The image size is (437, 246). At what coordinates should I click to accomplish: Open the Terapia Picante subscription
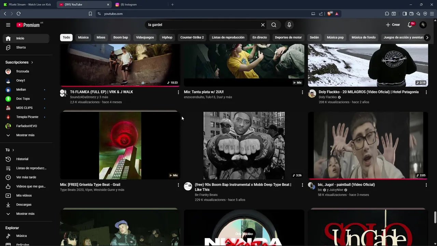(26, 117)
